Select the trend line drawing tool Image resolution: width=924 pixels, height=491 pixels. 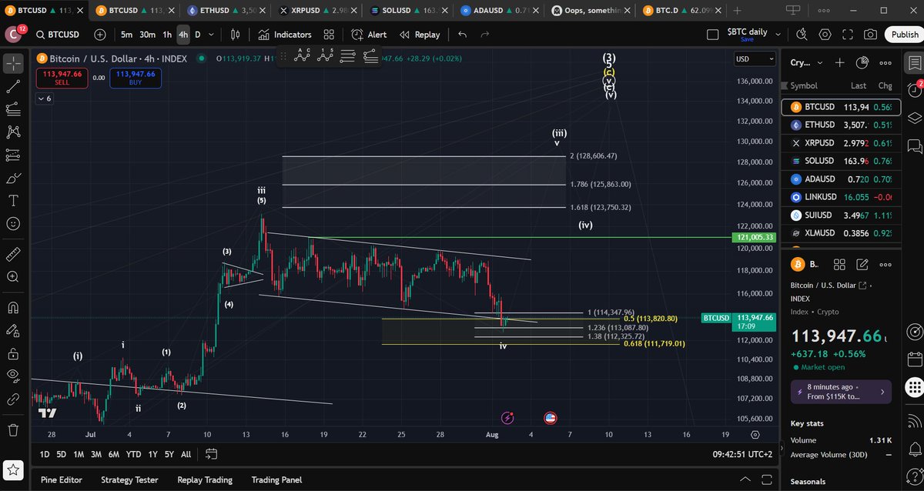(13, 87)
